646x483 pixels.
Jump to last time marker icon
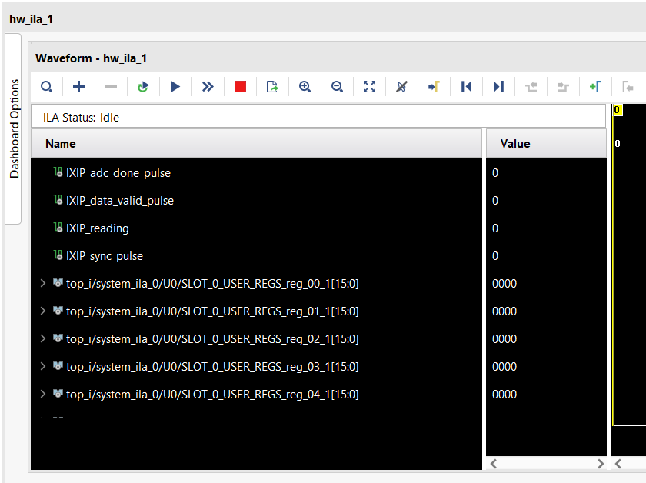tap(498, 87)
